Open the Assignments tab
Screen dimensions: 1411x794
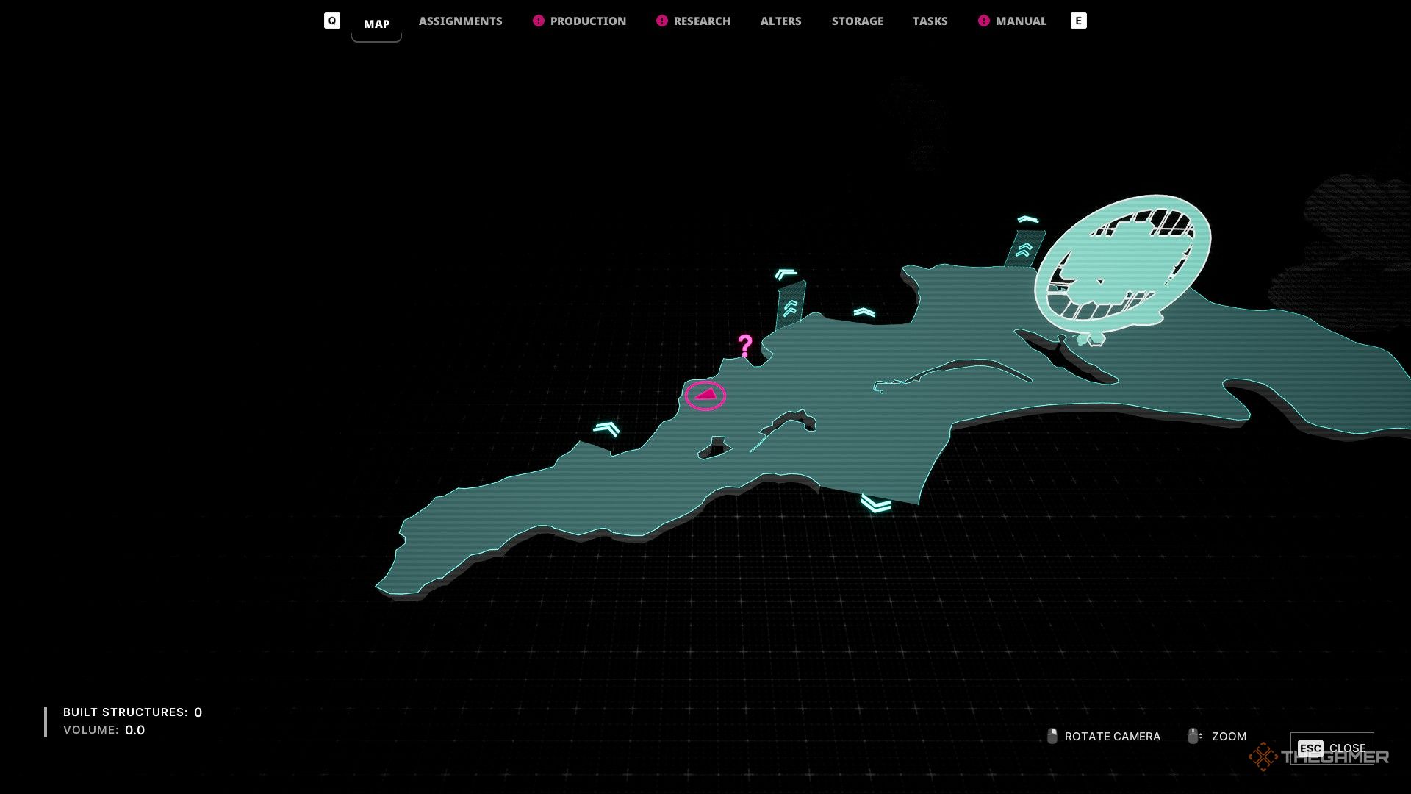(460, 21)
